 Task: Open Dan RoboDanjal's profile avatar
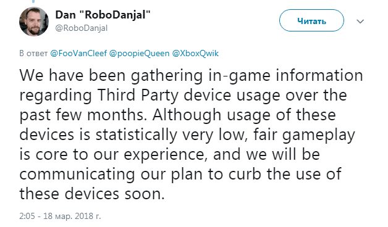point(34,22)
